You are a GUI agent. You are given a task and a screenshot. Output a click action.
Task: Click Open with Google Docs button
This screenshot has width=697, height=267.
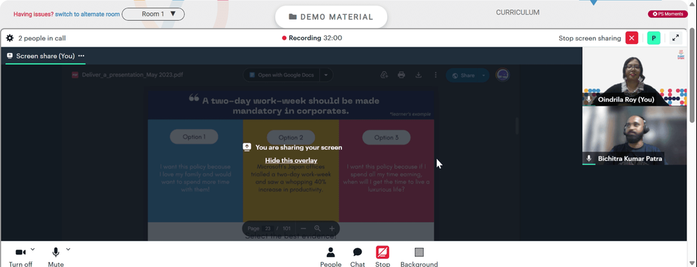point(282,75)
